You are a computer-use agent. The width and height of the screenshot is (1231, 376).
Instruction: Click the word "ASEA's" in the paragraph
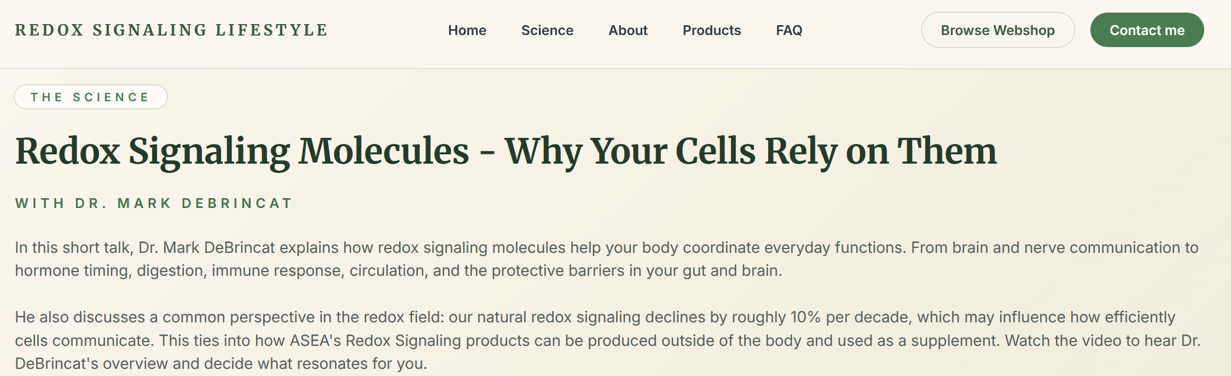tap(315, 341)
